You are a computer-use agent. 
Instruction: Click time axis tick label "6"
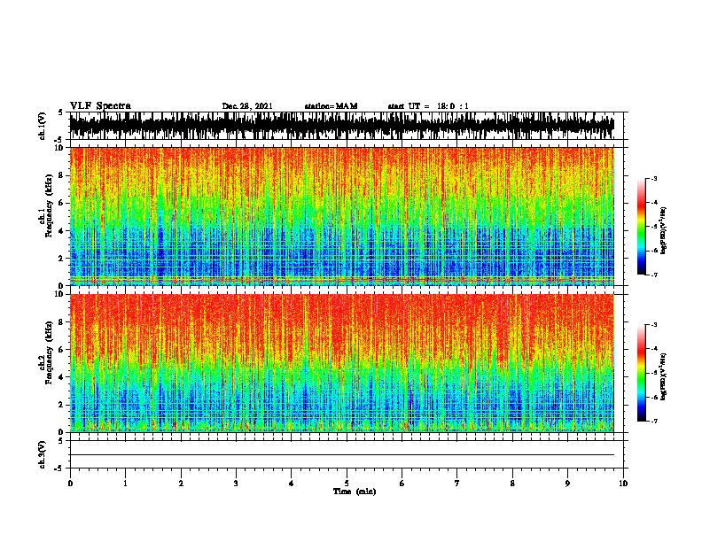point(402,483)
